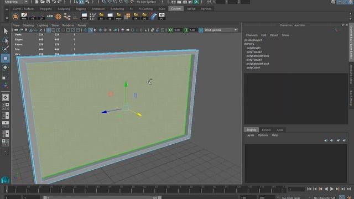Switch to Anim layer tab
Viewport: 354px width, 199px height.
(x=280, y=130)
